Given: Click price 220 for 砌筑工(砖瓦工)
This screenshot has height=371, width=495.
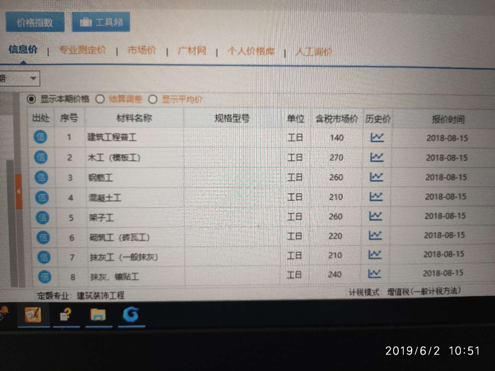Looking at the screenshot, I should (335, 236).
